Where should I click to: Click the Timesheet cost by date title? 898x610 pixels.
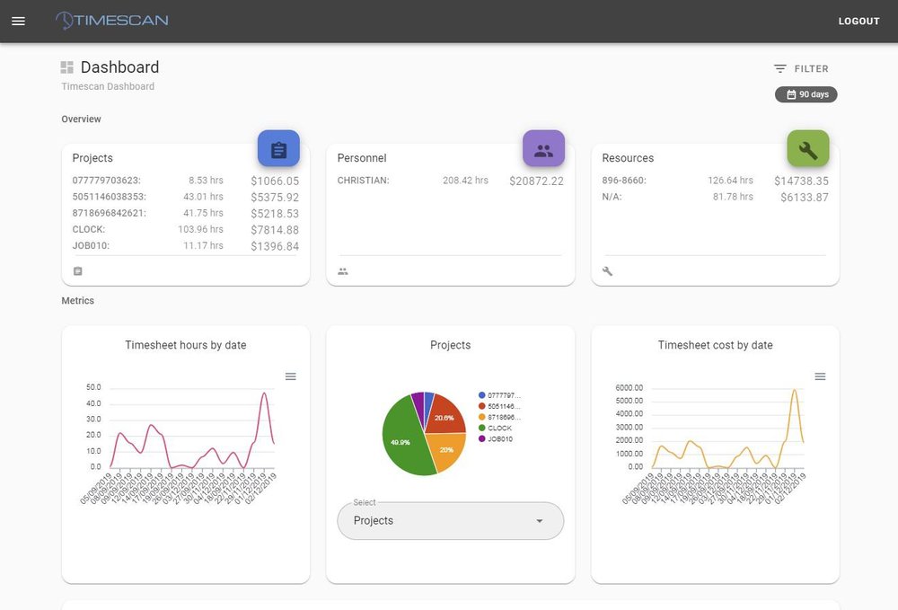(x=716, y=345)
